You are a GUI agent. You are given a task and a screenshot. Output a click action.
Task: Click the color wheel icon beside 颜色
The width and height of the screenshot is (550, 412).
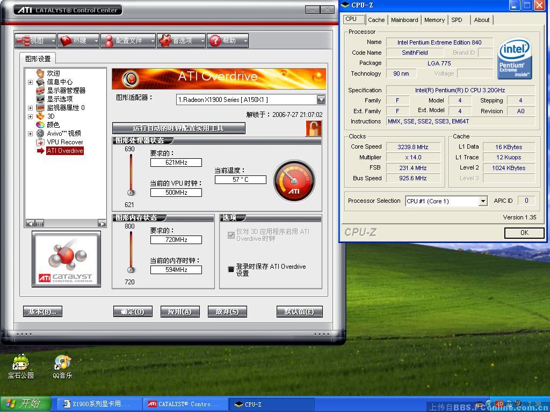(40, 124)
